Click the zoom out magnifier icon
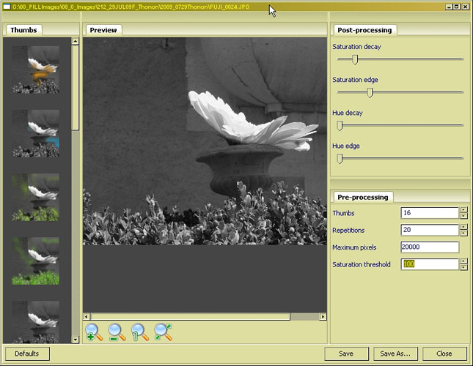Viewport: 473px width, 366px height. coord(117,332)
